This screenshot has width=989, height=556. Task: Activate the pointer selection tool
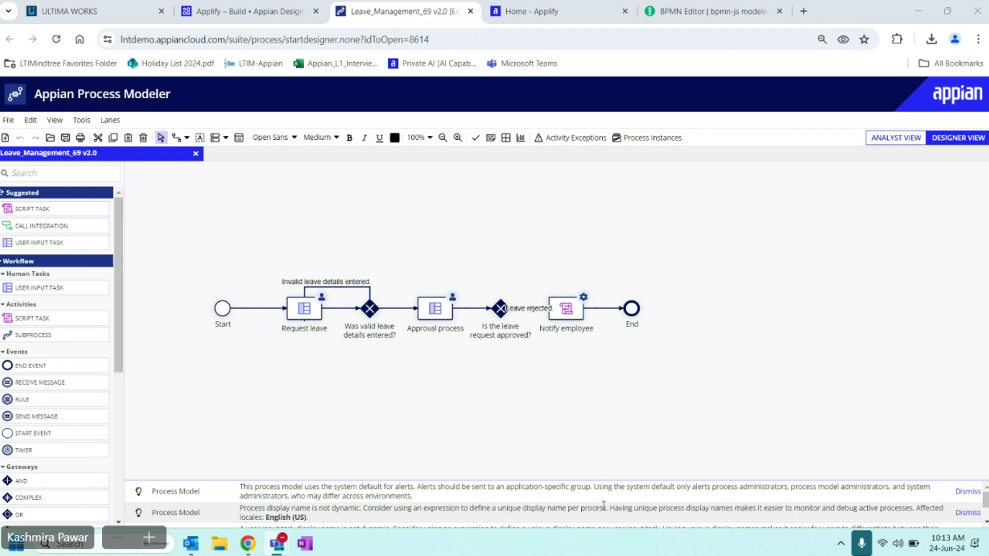click(x=161, y=138)
